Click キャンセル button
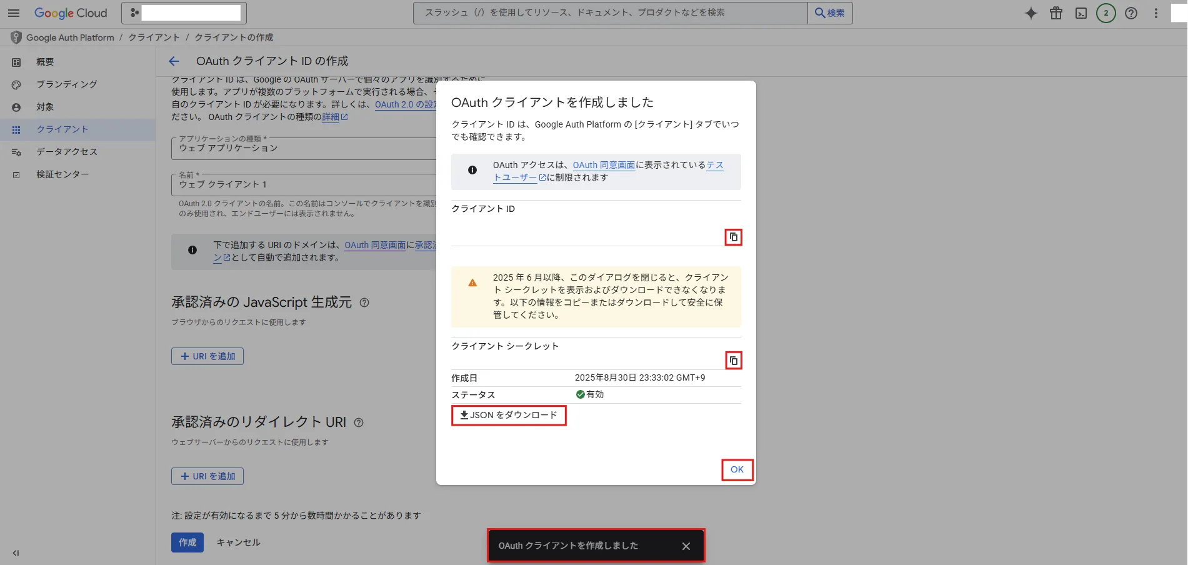Screen dimensions: 1188x565 click(x=238, y=542)
